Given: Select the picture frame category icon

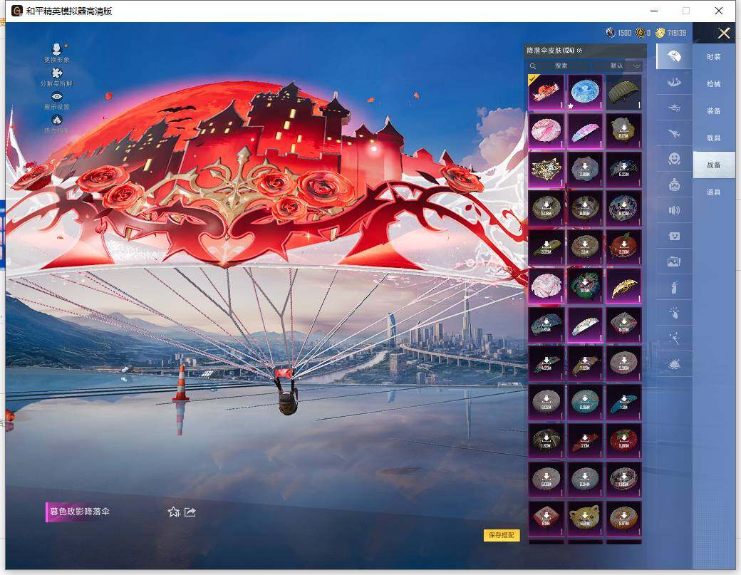Looking at the screenshot, I should 674,261.
